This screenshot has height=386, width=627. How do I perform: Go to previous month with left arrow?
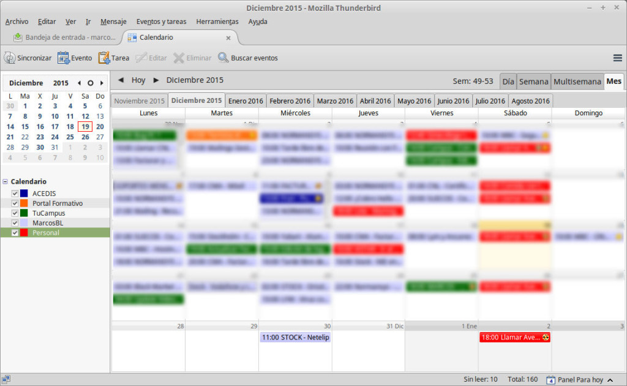pos(121,80)
